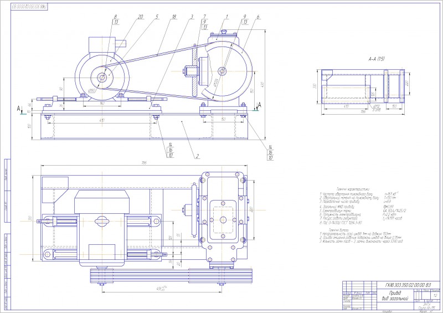Click the drawing number ГКЮ 303.350.02.00.00 ВЗ
The height and width of the screenshot is (313, 443).
407,285
